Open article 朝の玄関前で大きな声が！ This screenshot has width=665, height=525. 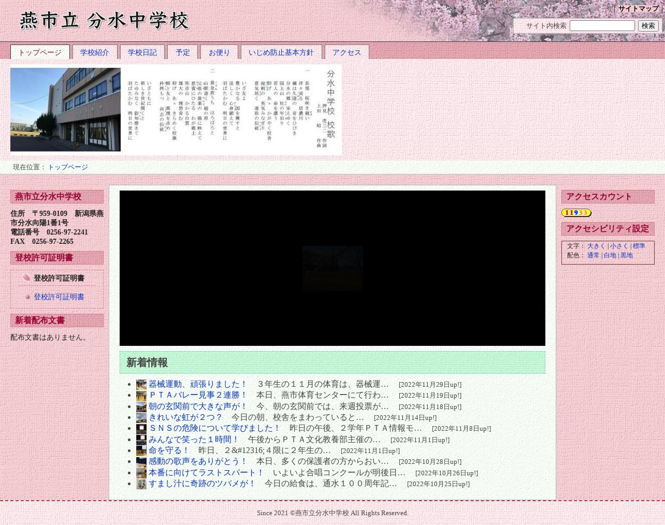point(198,406)
